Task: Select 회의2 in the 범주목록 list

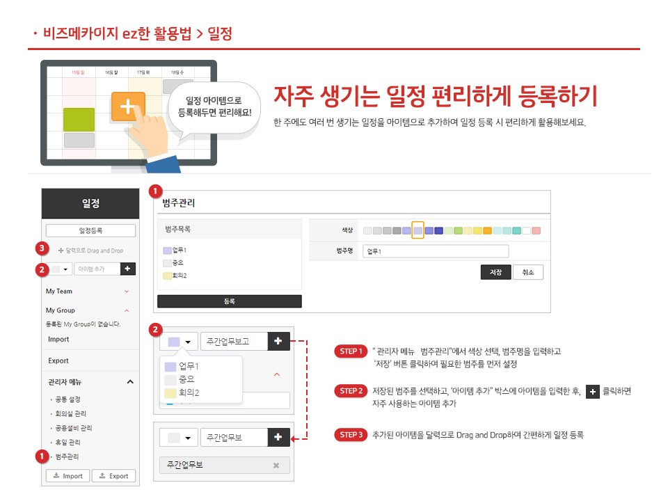Action: [x=175, y=276]
